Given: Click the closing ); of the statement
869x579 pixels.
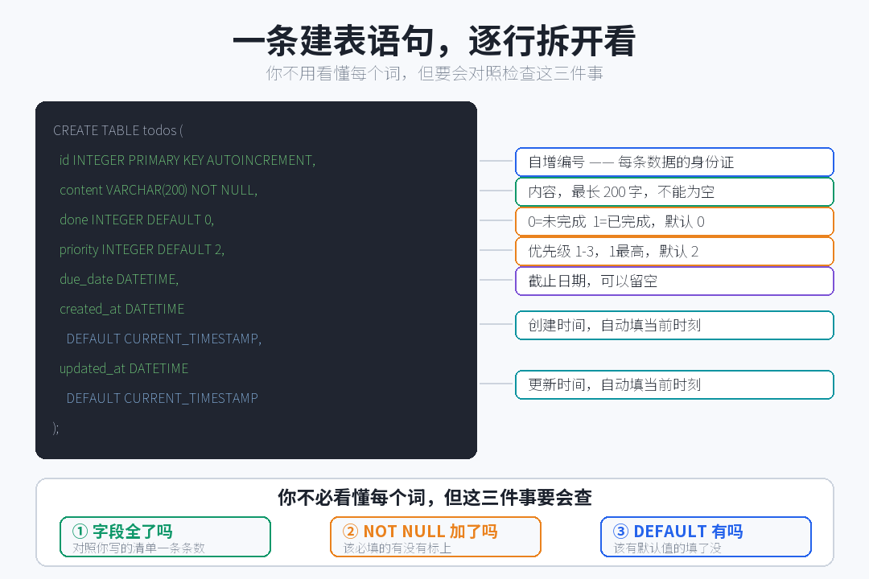Looking at the screenshot, I should click(x=56, y=429).
